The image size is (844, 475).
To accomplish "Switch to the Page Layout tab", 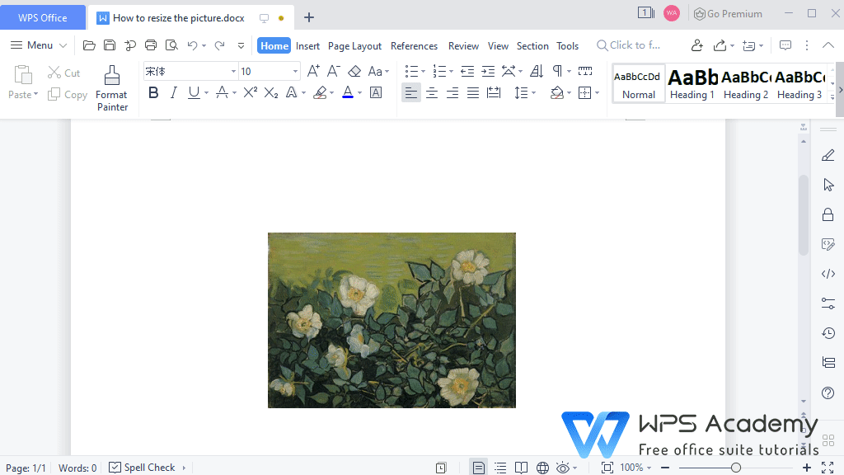I will [x=354, y=46].
